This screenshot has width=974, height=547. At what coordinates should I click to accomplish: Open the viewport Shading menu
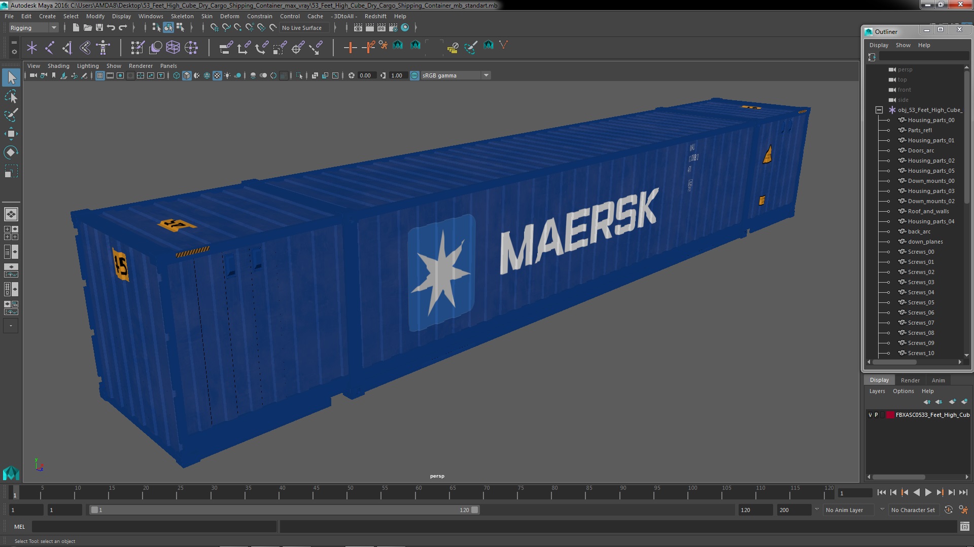(58, 66)
